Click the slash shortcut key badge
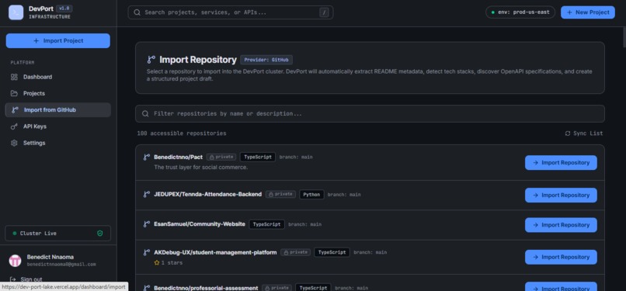The height and width of the screenshot is (291, 626). point(324,12)
